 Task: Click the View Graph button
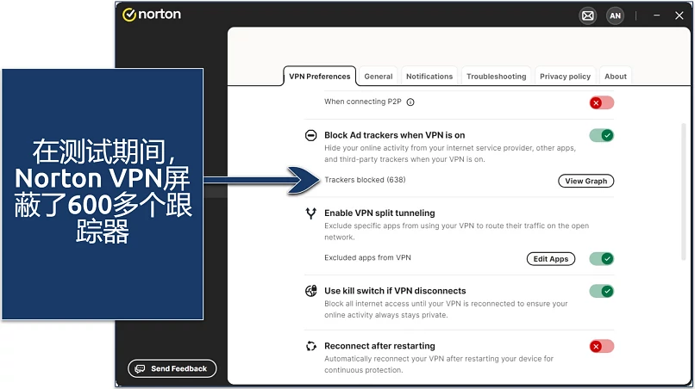(x=586, y=181)
